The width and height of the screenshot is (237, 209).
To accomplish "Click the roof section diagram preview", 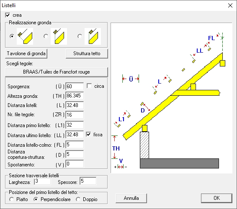I will (171, 98).
